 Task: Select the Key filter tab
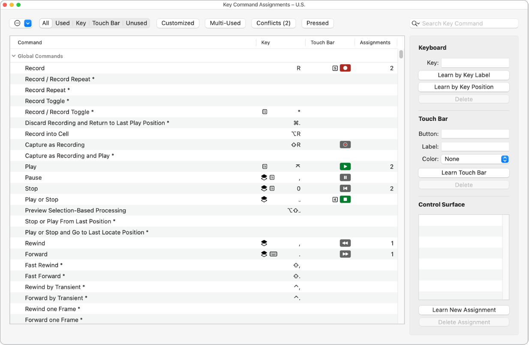(x=81, y=23)
